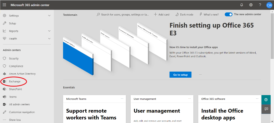274x123 pixels.
Task: Open the app launcher waffle icon
Action: [x=4, y=5]
